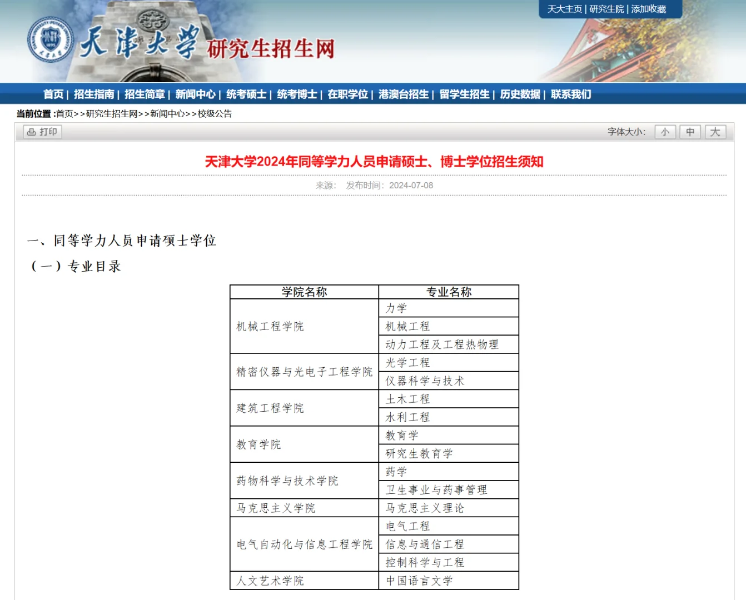This screenshot has width=746, height=600.
Task: Click the 研究生教育学 cell
Action: pos(449,453)
